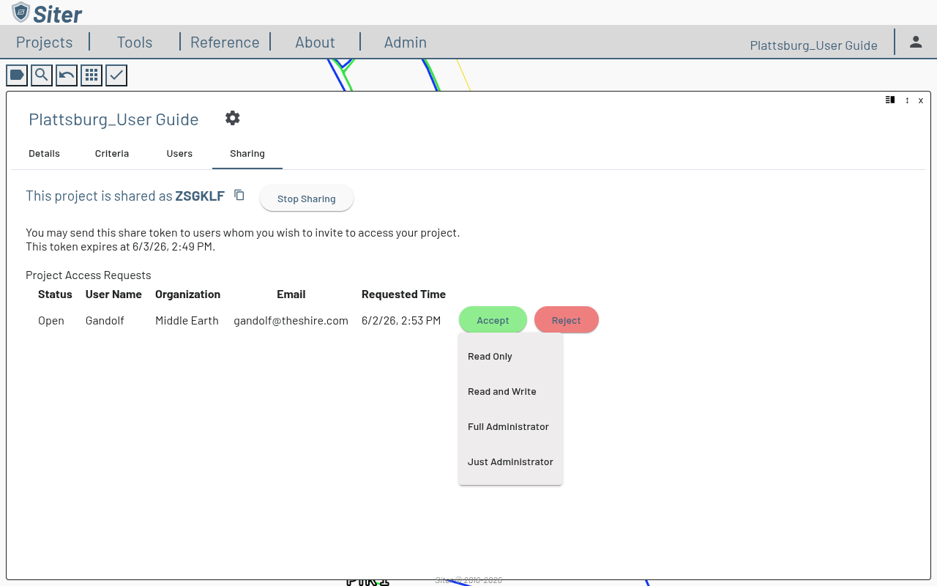Viewport: 937px width, 586px height.
Task: Close the project panel with x
Action: pyautogui.click(x=921, y=100)
